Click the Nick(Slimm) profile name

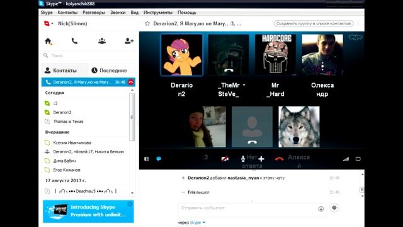[72, 23]
